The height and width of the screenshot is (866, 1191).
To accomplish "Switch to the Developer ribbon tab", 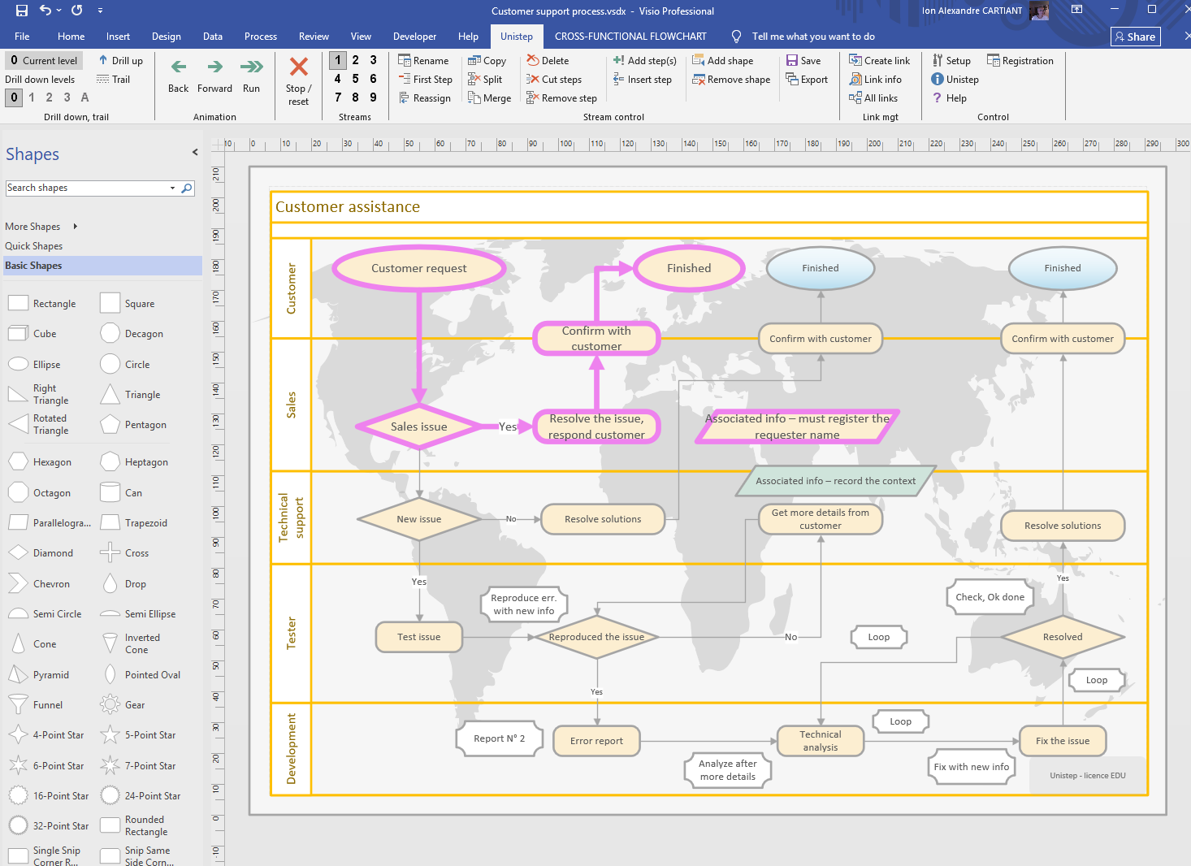I will pyautogui.click(x=414, y=37).
